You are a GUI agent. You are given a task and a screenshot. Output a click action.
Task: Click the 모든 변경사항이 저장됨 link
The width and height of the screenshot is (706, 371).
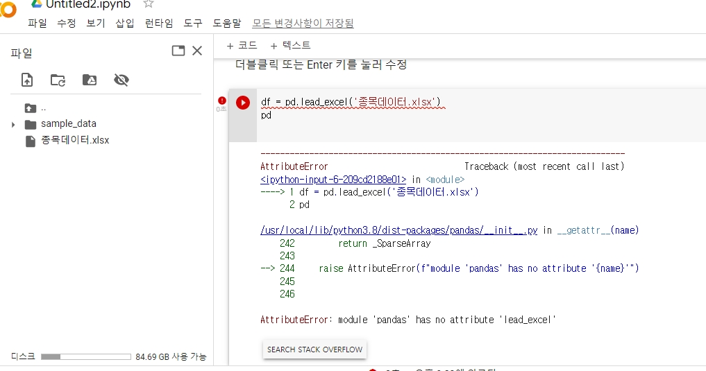[303, 23]
